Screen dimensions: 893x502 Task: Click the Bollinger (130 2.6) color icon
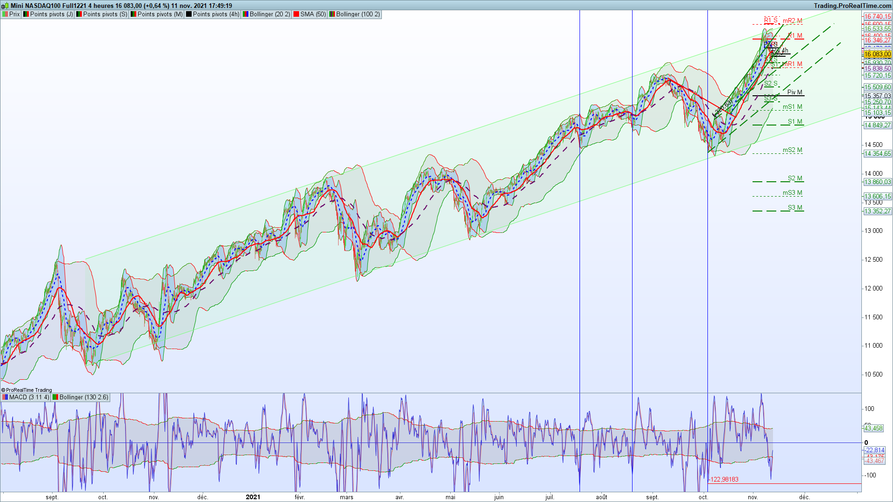coord(55,397)
